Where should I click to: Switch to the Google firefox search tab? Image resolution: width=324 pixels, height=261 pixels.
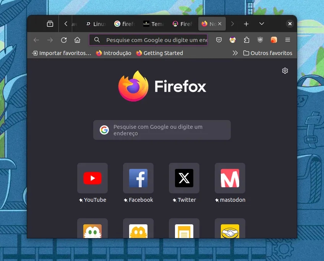point(125,24)
